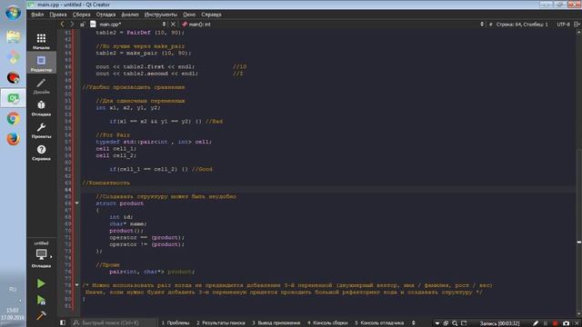Click the RU language indicator
582x327 pixels.
pos(13,289)
